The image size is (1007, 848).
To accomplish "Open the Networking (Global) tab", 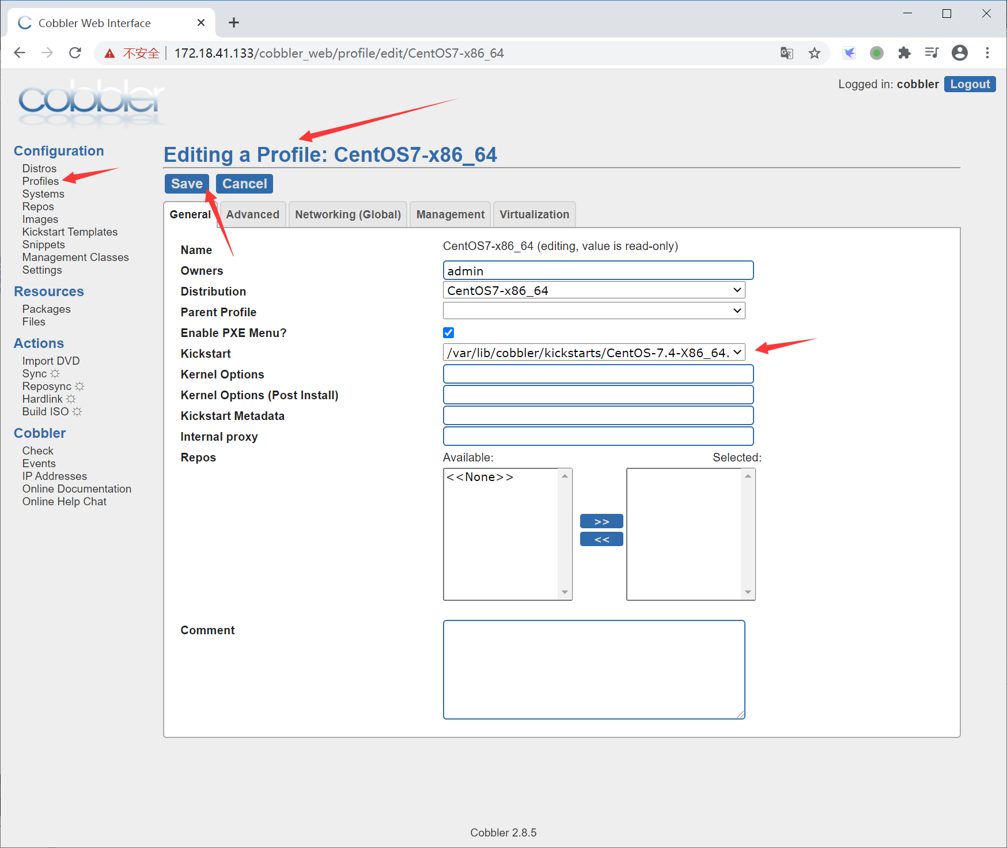I will [x=348, y=214].
